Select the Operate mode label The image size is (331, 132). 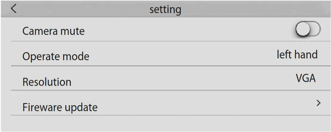56,56
